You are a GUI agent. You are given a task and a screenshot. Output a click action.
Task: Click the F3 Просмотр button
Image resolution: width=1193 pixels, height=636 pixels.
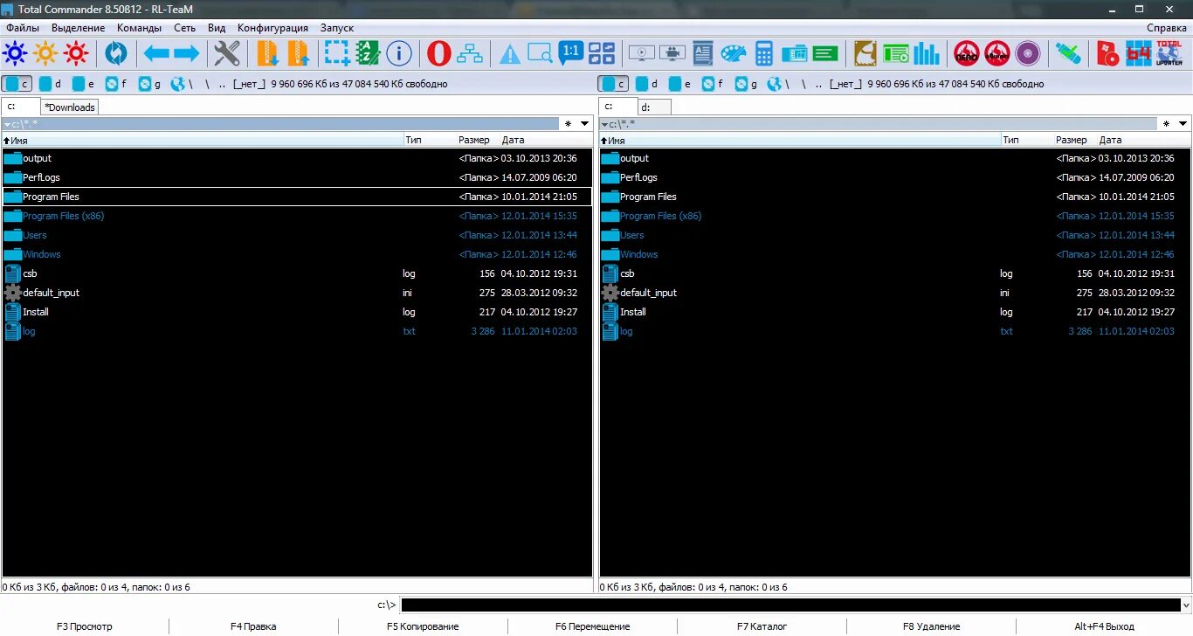pyautogui.click(x=85, y=626)
